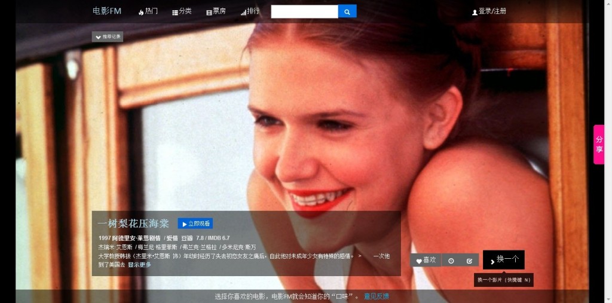Toggle the 喜欢 heart like button
This screenshot has width=612, height=303.
426,260
